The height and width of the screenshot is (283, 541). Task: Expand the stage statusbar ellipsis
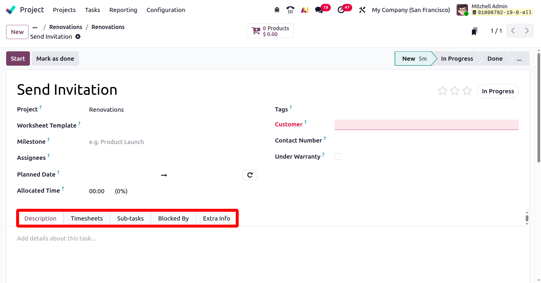(x=519, y=59)
